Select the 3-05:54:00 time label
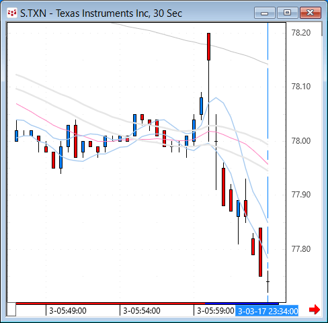This screenshot has width=328, height=323. pyautogui.click(x=142, y=311)
